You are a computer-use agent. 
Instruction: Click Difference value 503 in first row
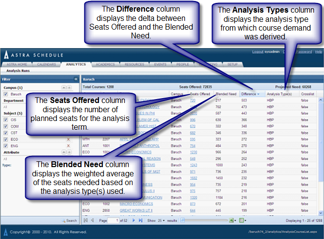(x=244, y=101)
